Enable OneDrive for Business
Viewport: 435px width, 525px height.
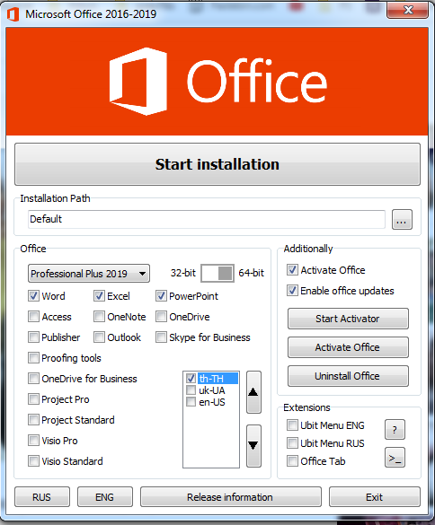(x=33, y=379)
